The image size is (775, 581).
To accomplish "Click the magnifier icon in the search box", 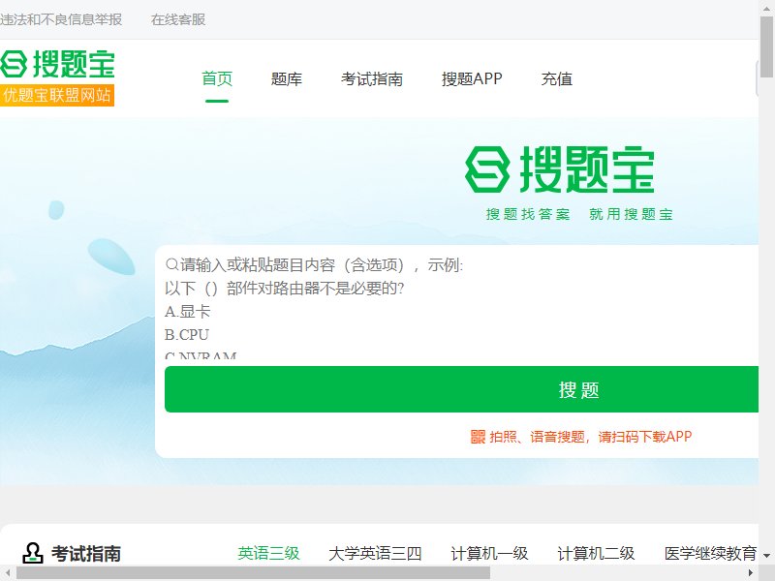I will tap(171, 264).
